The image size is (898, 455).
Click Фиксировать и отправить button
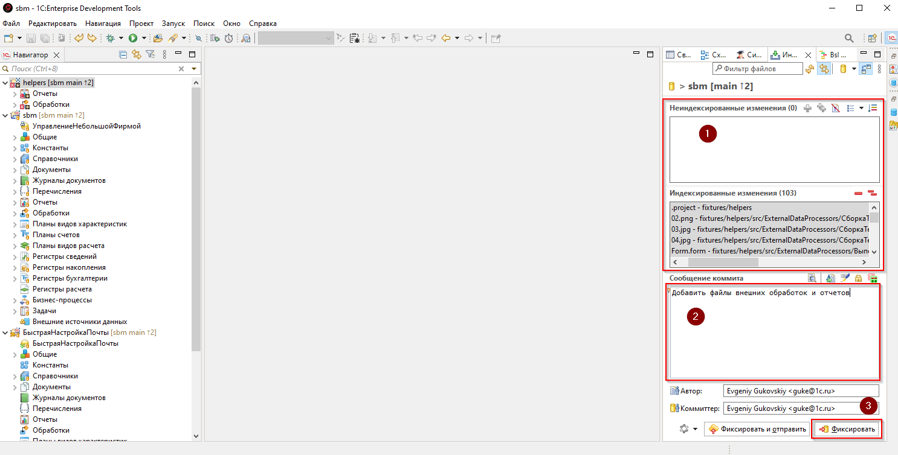(x=757, y=429)
